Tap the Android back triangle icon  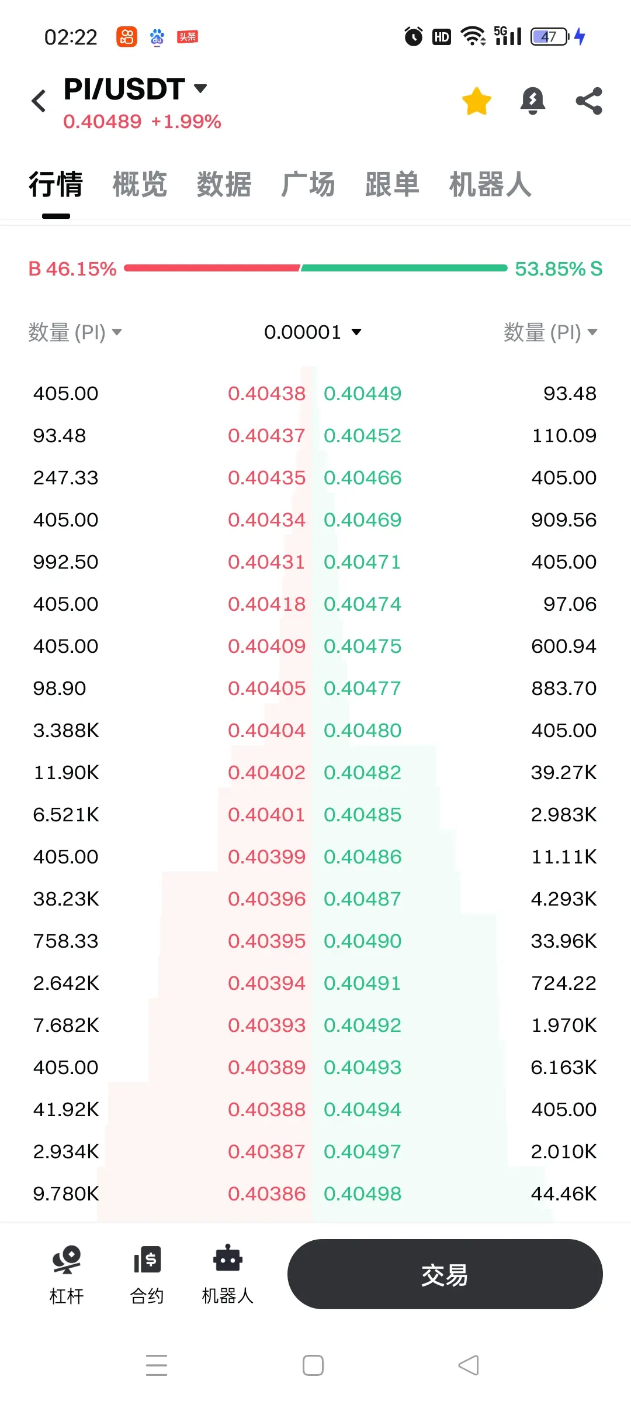(x=469, y=1365)
